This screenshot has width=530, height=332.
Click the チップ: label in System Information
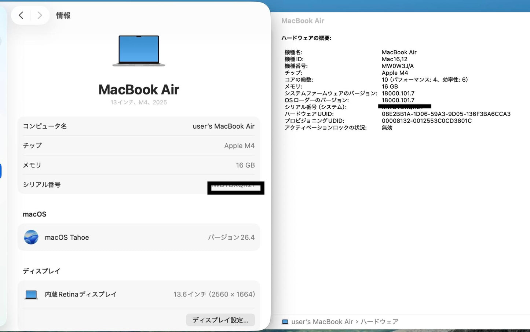coord(293,73)
